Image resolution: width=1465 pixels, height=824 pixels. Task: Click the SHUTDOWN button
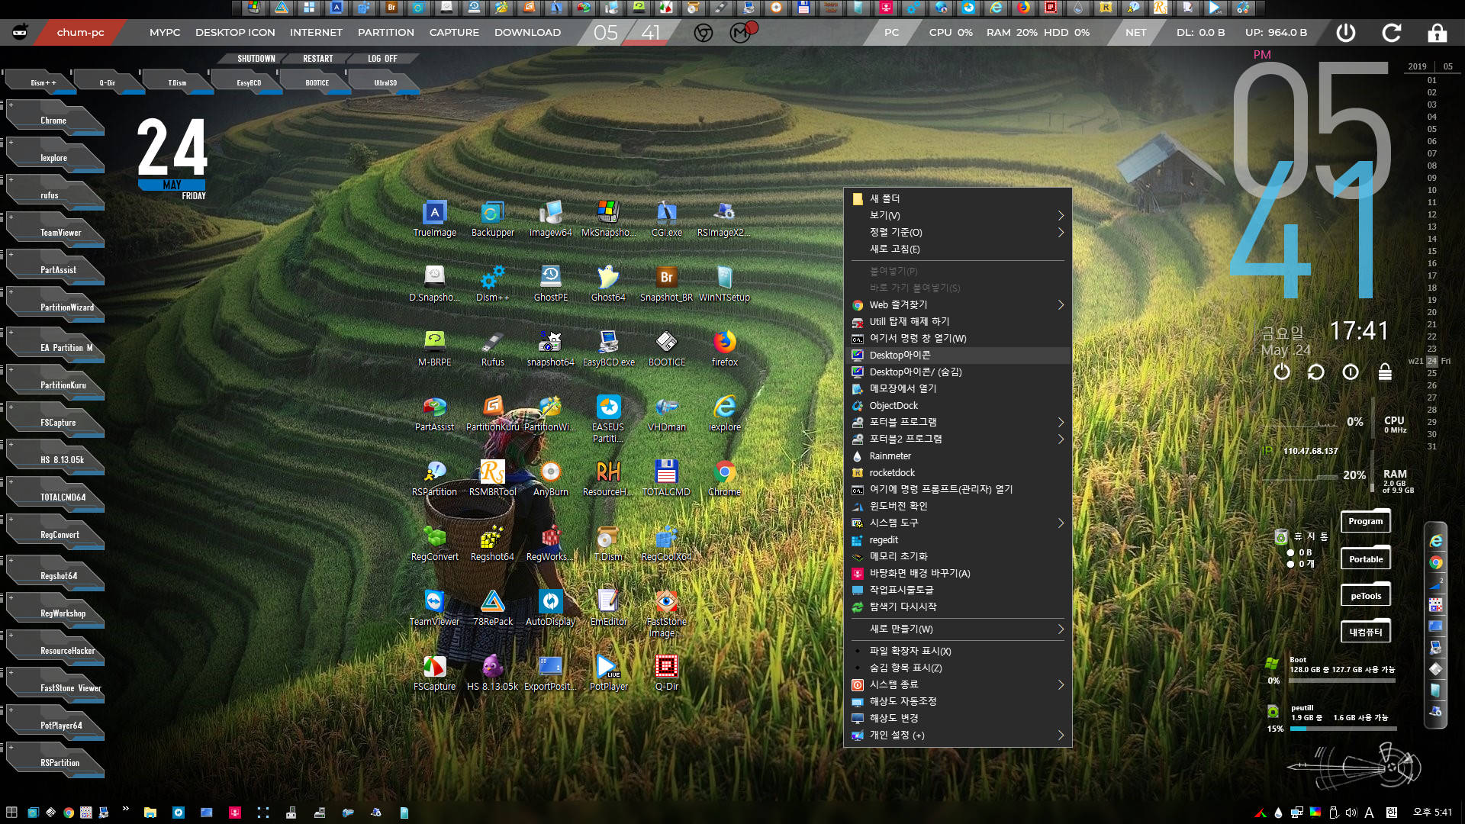256,59
